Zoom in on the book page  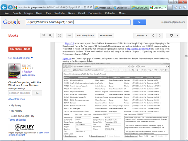(44, 36)
